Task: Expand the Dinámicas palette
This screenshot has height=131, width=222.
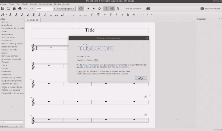Action: 6,72
